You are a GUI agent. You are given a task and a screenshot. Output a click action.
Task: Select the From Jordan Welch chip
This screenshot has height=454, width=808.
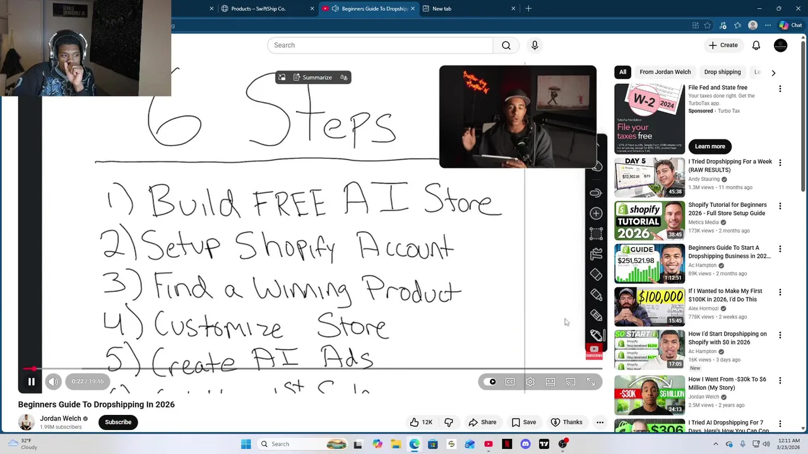pos(665,72)
